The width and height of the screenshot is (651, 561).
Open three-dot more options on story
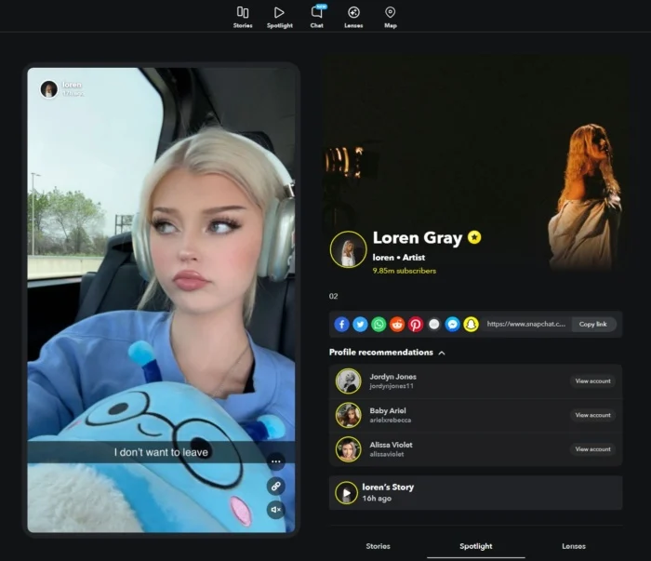[x=275, y=461]
